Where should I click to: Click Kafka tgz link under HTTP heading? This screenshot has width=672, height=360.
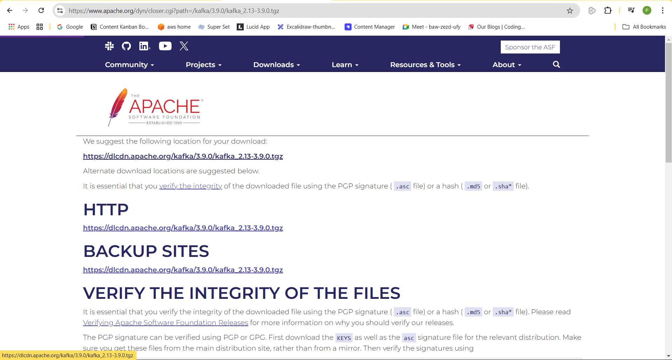point(183,228)
